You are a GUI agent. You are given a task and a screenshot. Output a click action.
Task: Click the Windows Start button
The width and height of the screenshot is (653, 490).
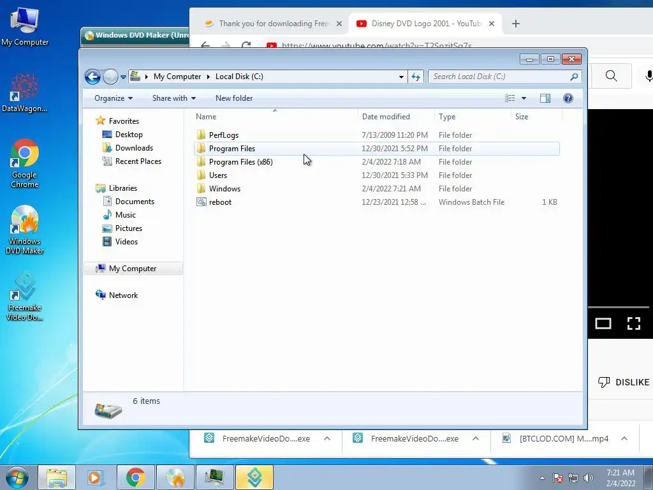point(17,477)
